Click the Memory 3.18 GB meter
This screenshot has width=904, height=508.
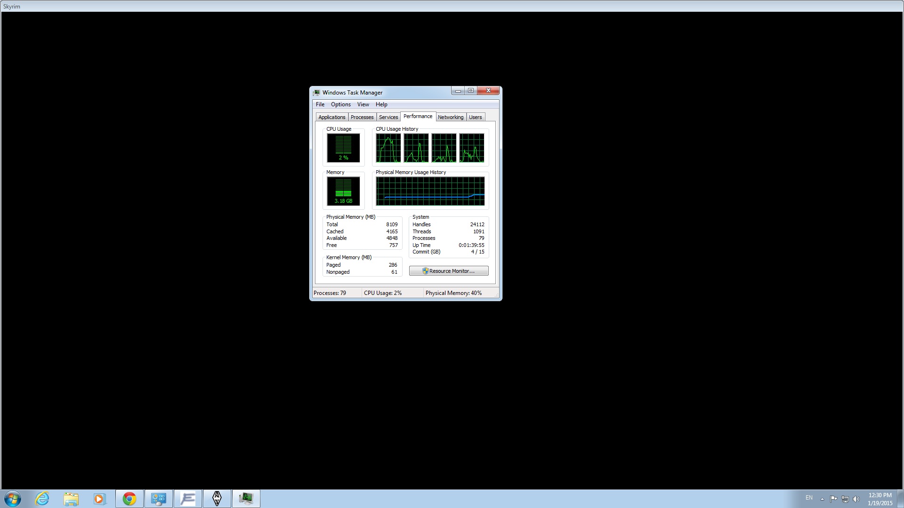pos(343,191)
